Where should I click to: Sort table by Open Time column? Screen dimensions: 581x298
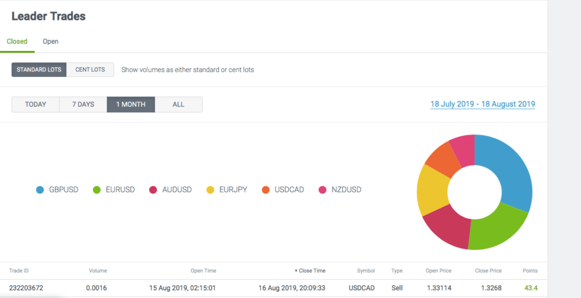point(203,271)
